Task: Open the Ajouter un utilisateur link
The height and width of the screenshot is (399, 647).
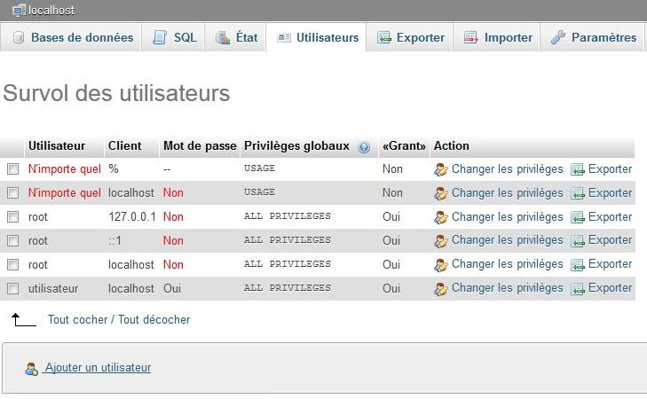Action: tap(98, 367)
